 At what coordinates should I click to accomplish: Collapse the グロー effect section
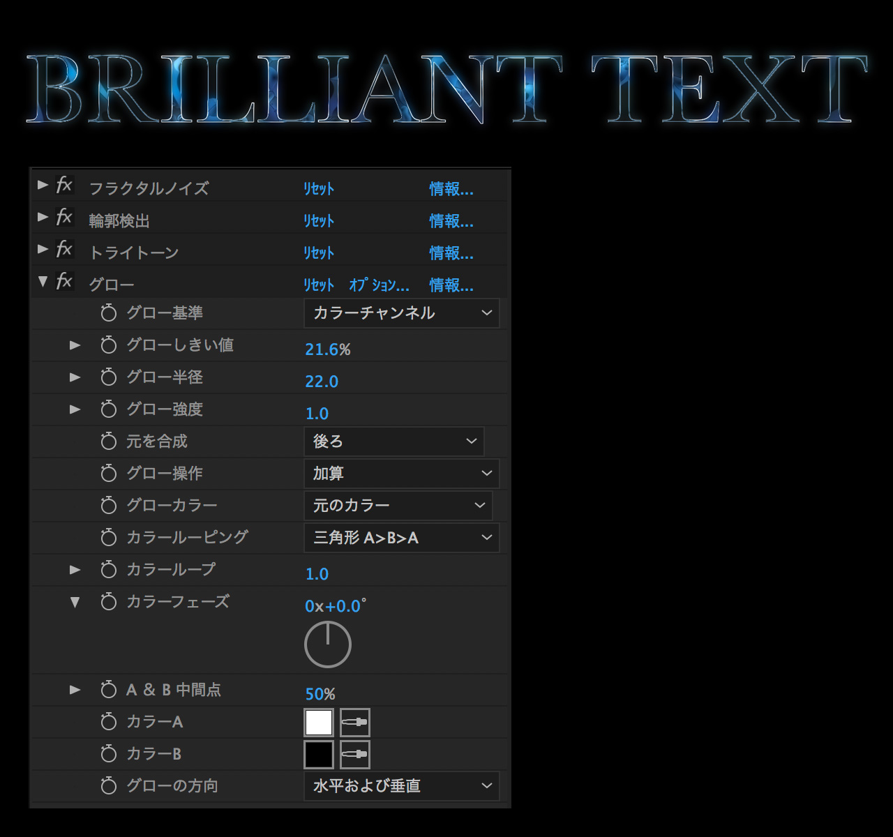43,281
